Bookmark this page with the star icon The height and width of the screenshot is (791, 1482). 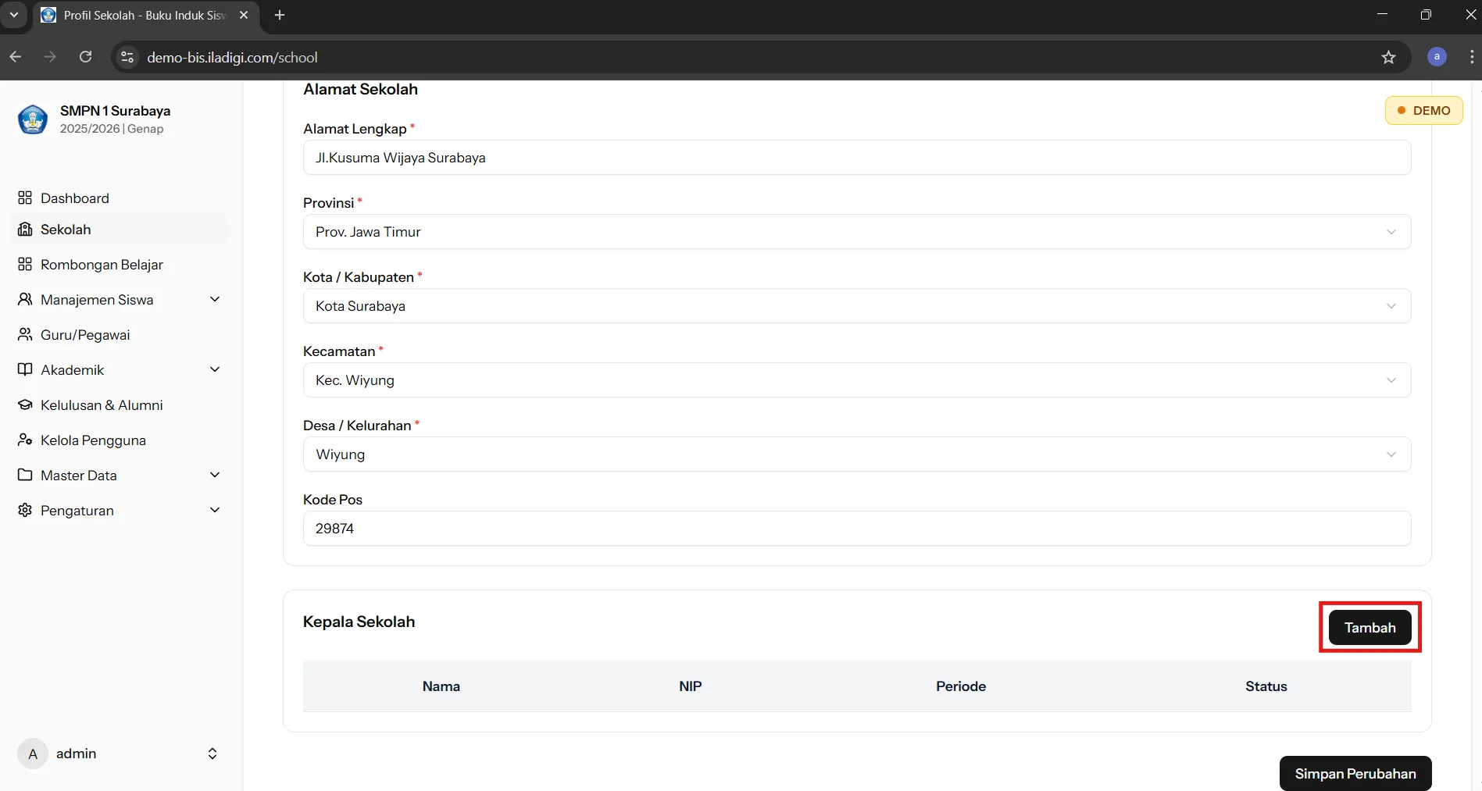pyautogui.click(x=1388, y=57)
